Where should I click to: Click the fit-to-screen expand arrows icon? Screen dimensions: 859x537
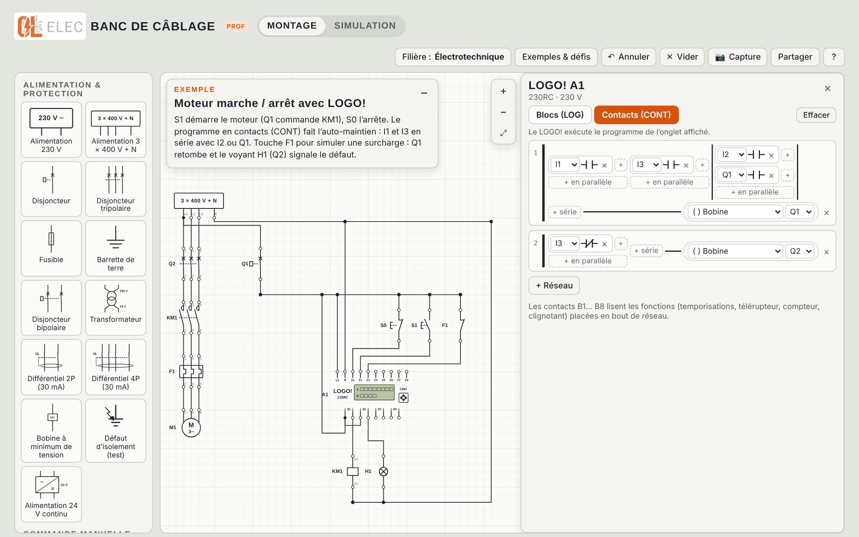coord(503,133)
